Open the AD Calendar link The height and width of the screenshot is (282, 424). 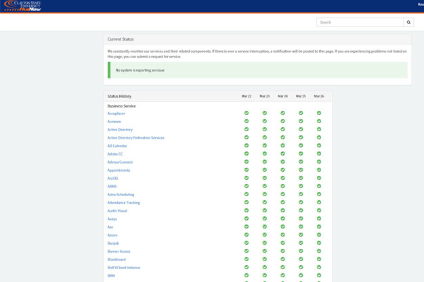117,146
